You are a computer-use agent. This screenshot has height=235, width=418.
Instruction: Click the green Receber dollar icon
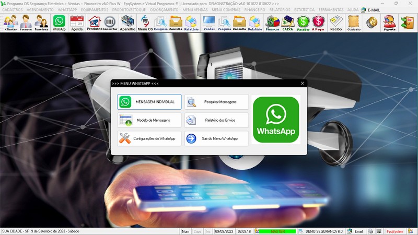coord(303,23)
